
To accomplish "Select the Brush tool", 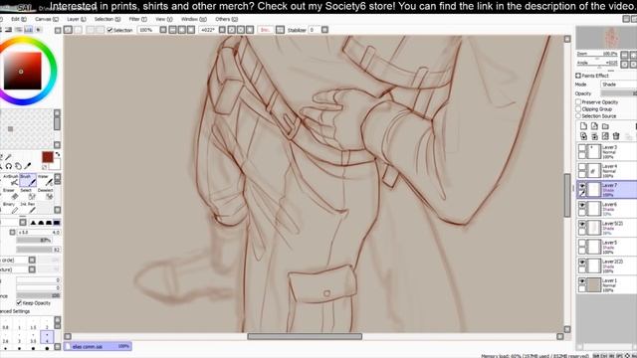I will pos(28,181).
